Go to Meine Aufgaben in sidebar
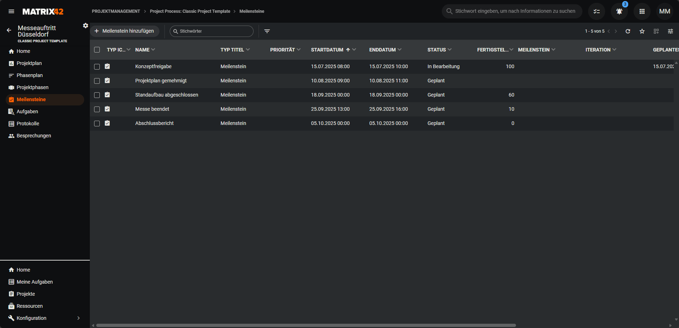Image resolution: width=679 pixels, height=328 pixels. [x=34, y=282]
